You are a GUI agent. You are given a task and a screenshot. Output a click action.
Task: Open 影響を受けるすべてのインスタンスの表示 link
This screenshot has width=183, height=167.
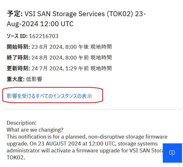pyautogui.click(x=50, y=96)
